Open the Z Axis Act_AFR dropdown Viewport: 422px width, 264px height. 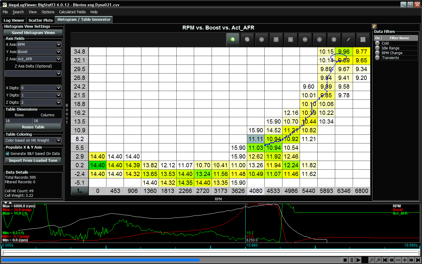tap(39, 59)
